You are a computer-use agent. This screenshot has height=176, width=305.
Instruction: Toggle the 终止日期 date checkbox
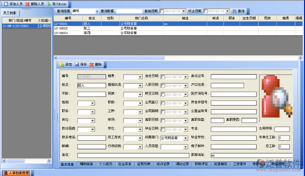coord(206,11)
